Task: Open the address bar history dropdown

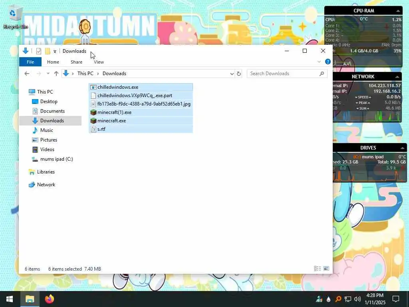Action: (232, 74)
